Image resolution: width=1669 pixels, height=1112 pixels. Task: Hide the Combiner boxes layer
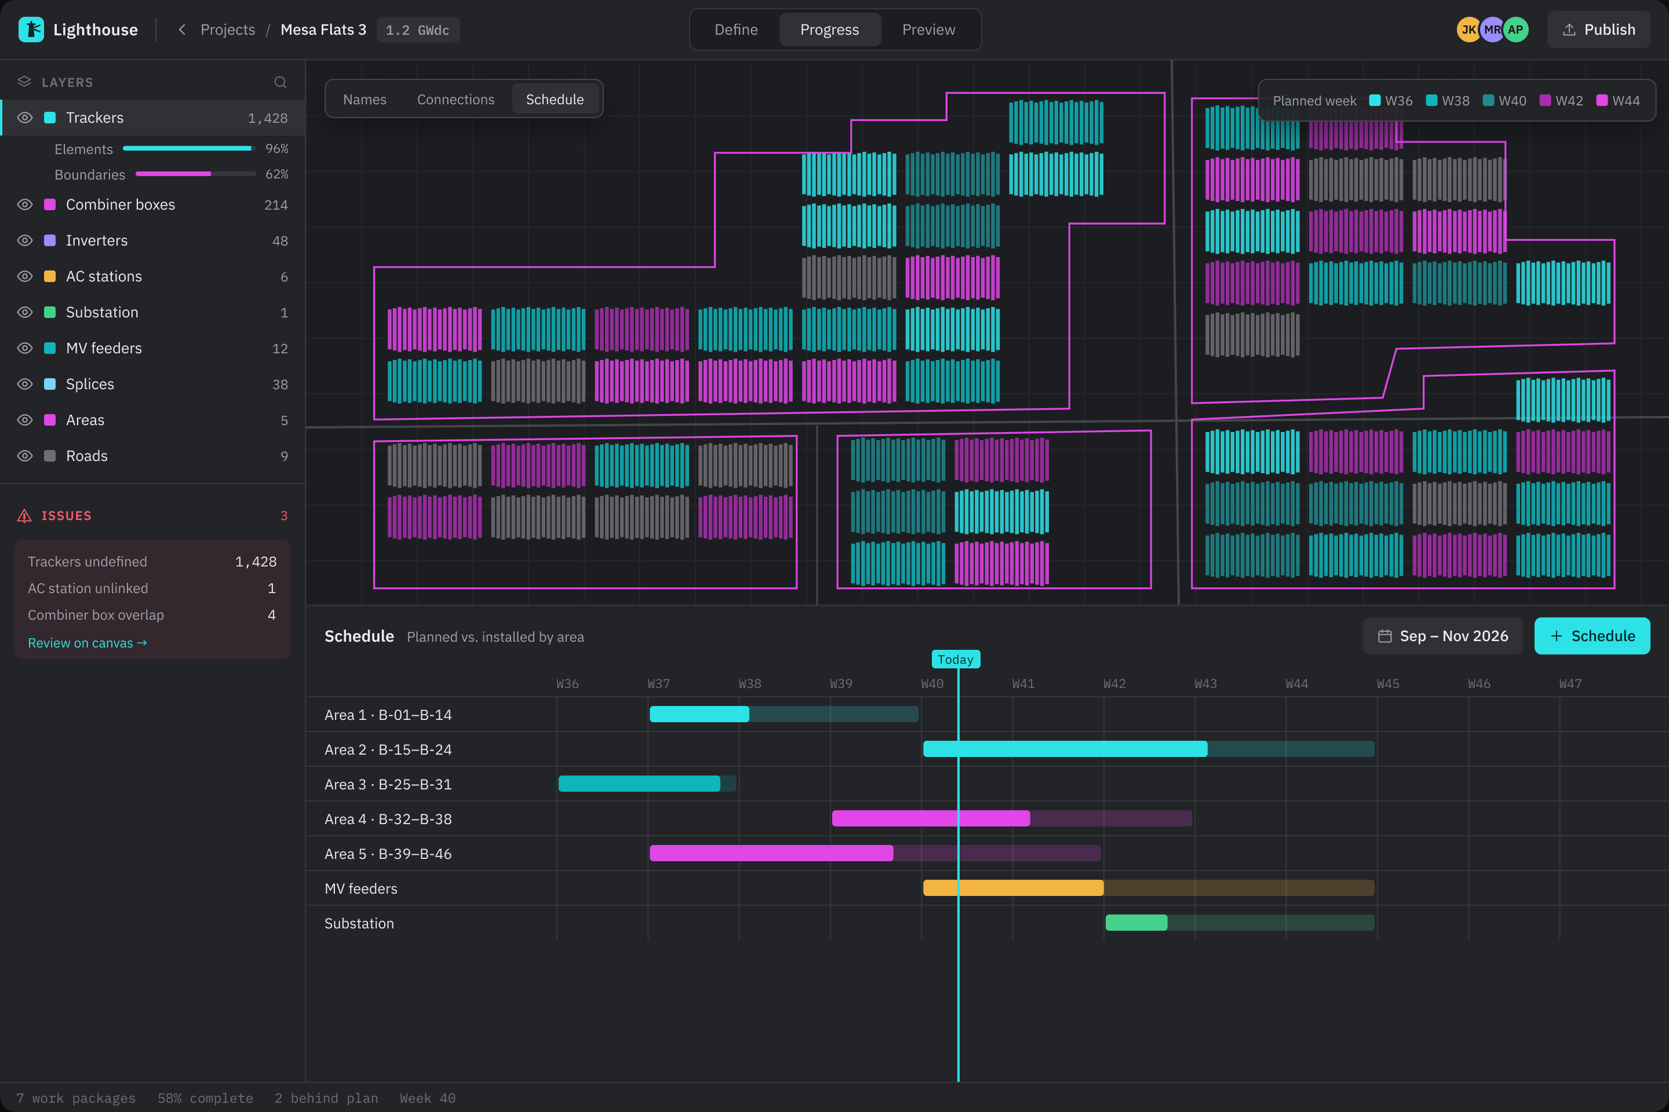[25, 204]
